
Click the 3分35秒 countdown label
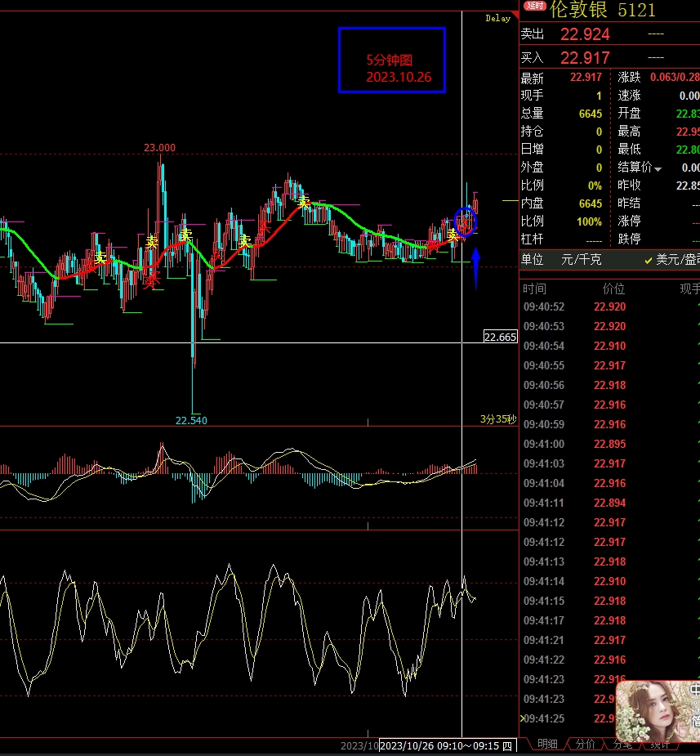point(498,419)
